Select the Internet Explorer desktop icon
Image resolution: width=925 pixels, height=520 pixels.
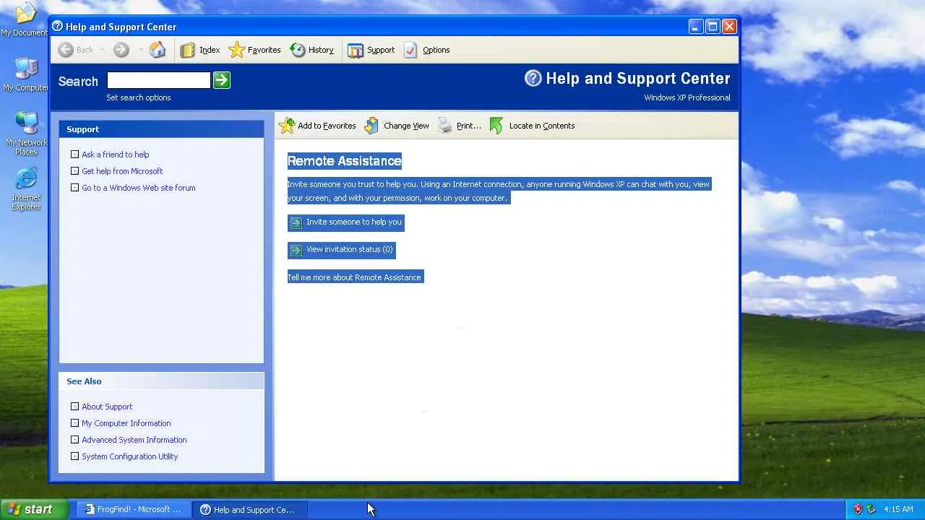pyautogui.click(x=26, y=189)
